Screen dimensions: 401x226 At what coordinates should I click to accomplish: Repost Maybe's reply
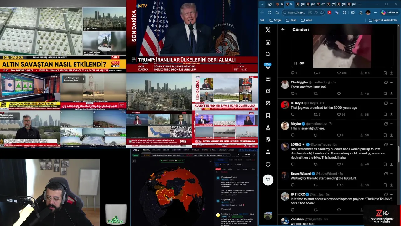[315, 135]
